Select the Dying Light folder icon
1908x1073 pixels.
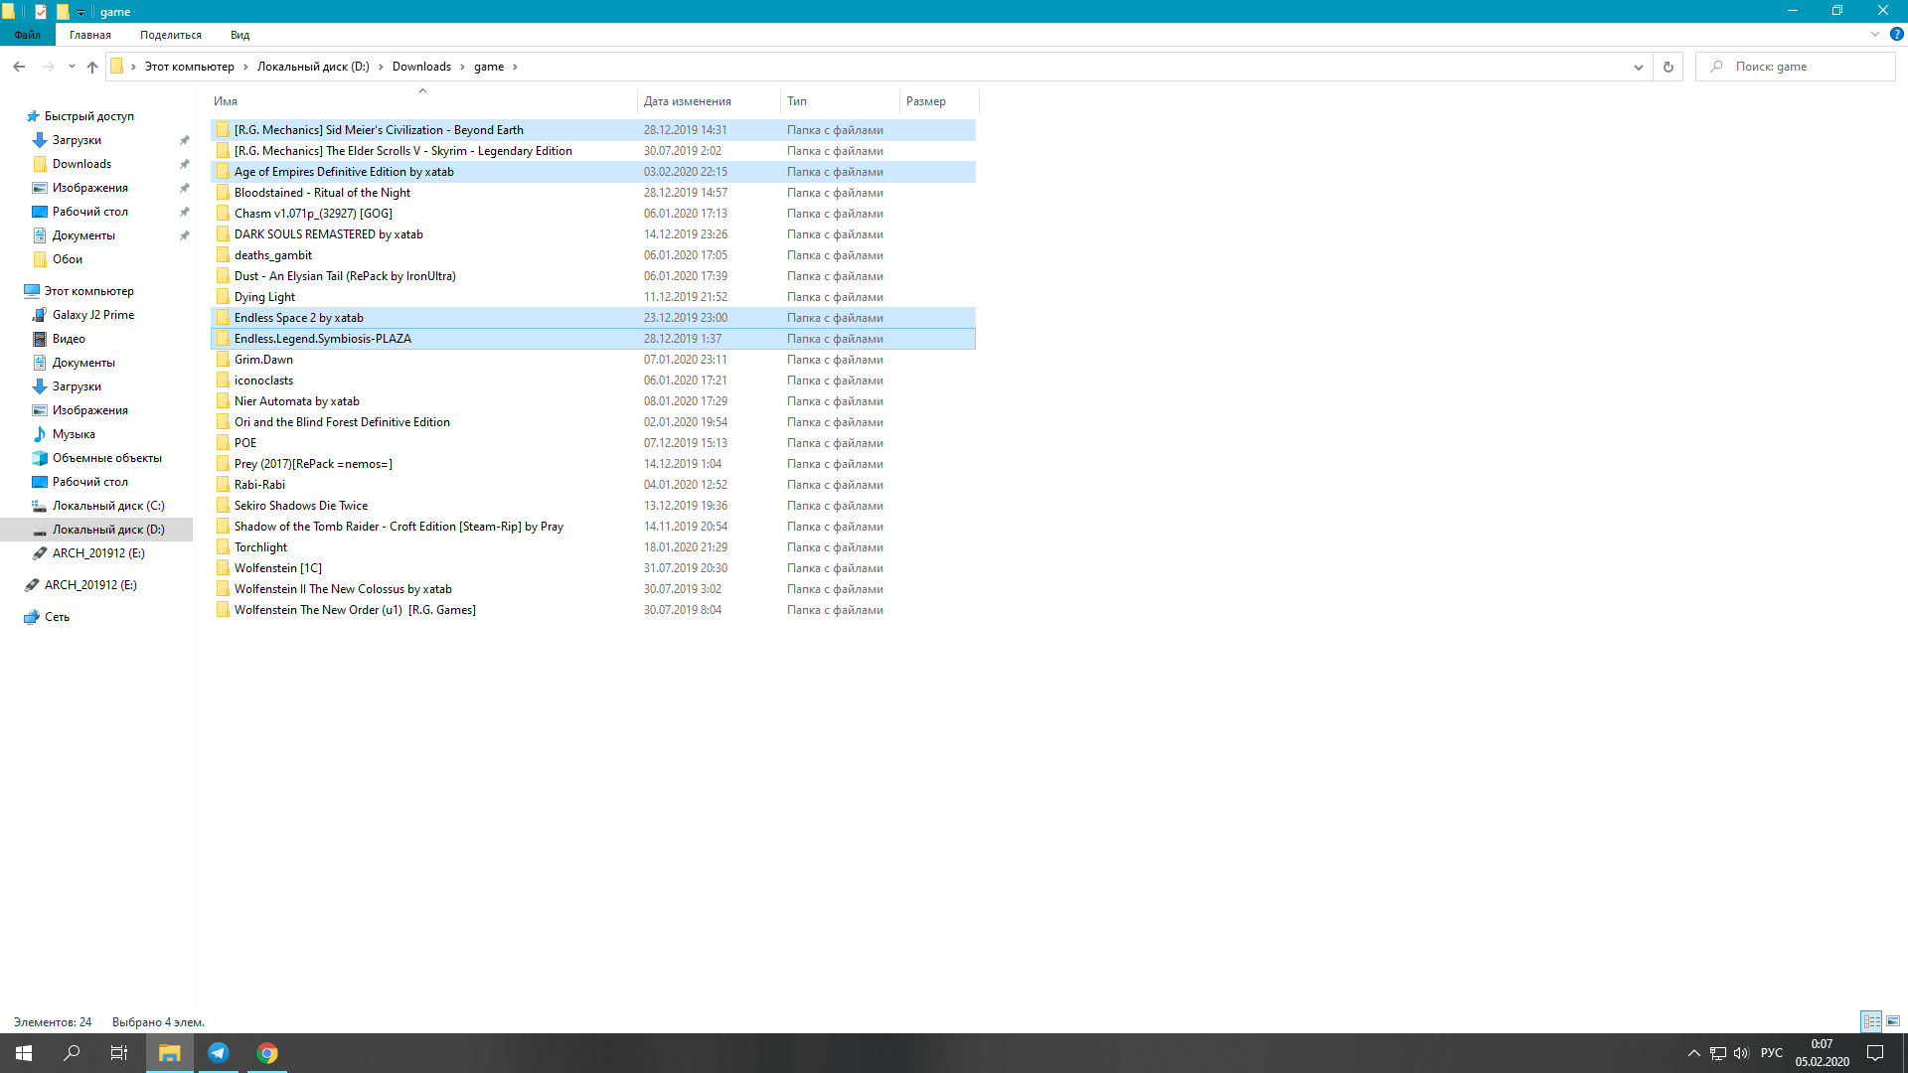(223, 297)
